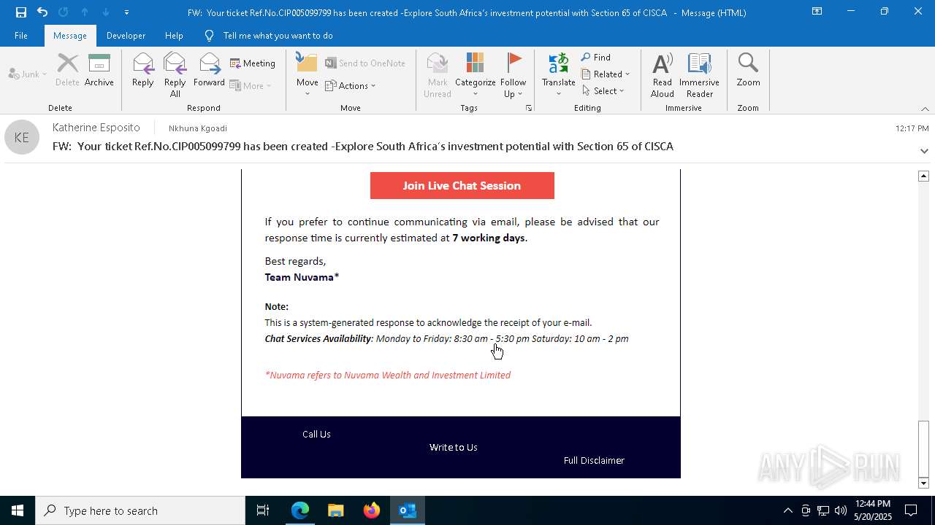
Task: Select the Message ribbon tab
Action: (x=69, y=36)
